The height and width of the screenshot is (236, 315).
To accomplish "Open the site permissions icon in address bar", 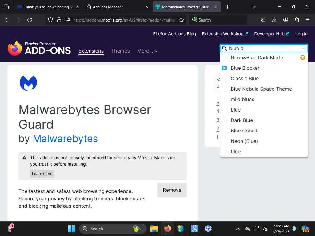I will tap(68, 20).
